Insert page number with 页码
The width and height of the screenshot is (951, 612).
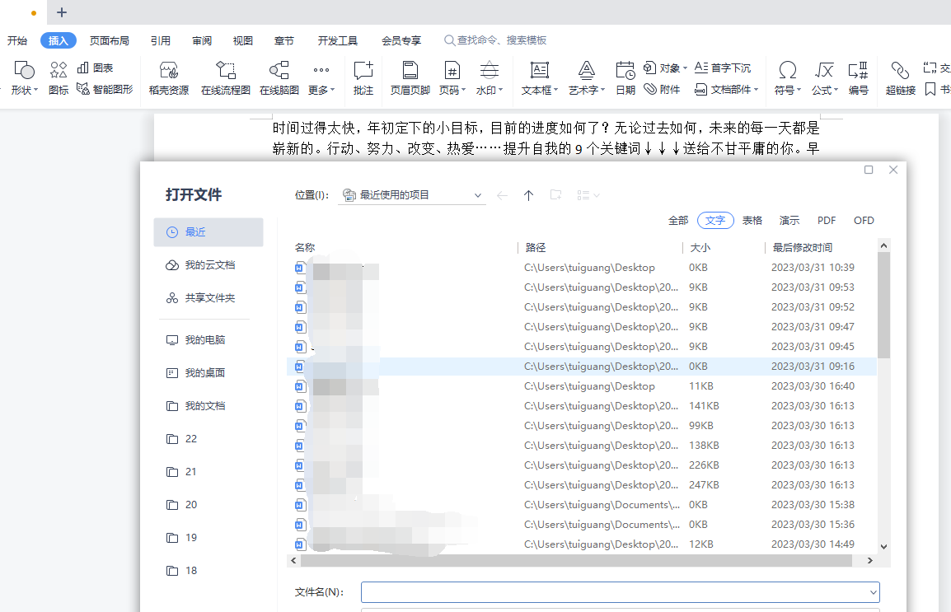click(452, 78)
